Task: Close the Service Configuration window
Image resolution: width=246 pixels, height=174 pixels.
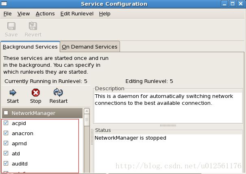Action: 241,4
